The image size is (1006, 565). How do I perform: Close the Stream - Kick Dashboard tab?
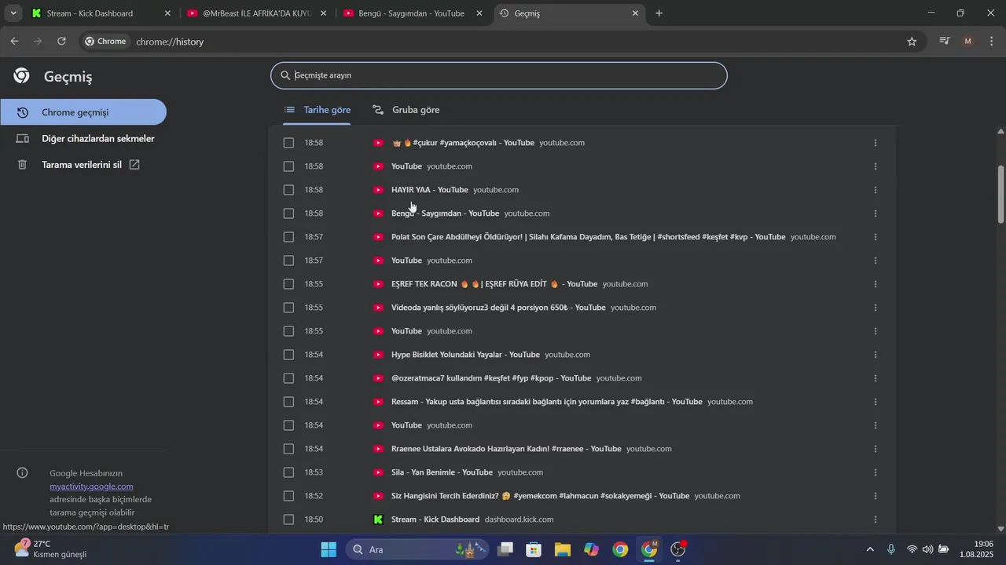coord(167,13)
